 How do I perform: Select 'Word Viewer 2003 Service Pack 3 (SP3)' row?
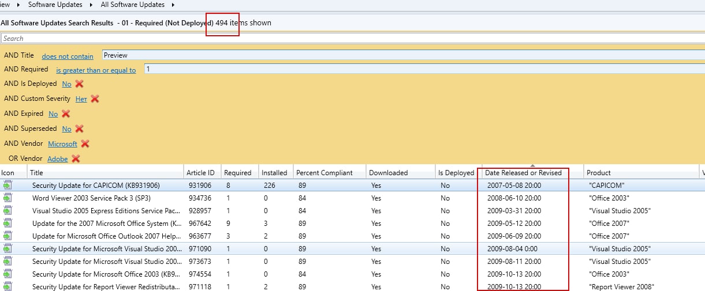[352, 198]
